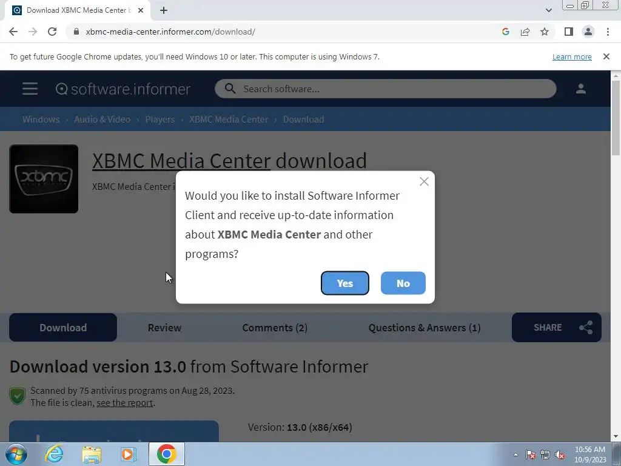Click the XBMC logo thumbnail

44,179
